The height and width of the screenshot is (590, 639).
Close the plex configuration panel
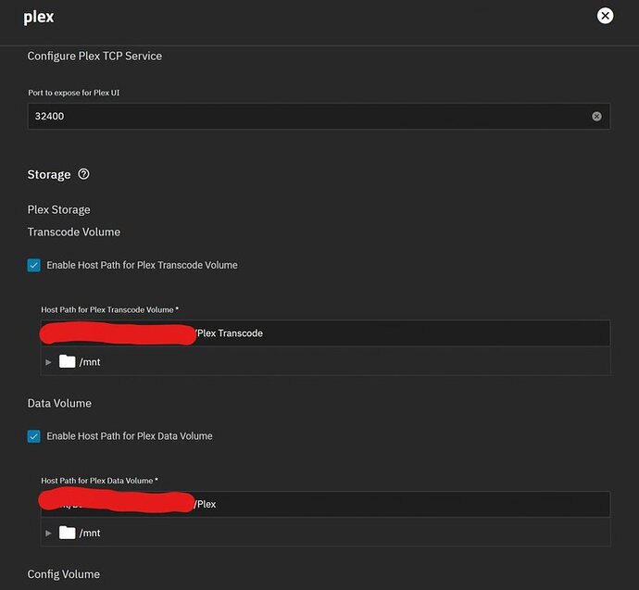[605, 16]
